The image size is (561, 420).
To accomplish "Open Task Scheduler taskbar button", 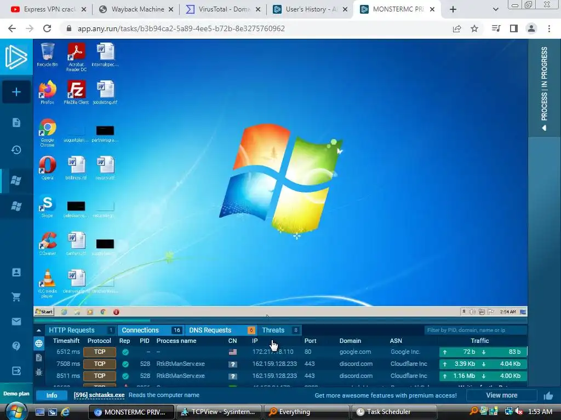I will (x=394, y=412).
